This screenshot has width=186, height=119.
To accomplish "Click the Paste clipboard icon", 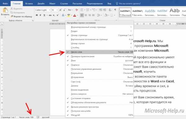I will click(5, 10).
